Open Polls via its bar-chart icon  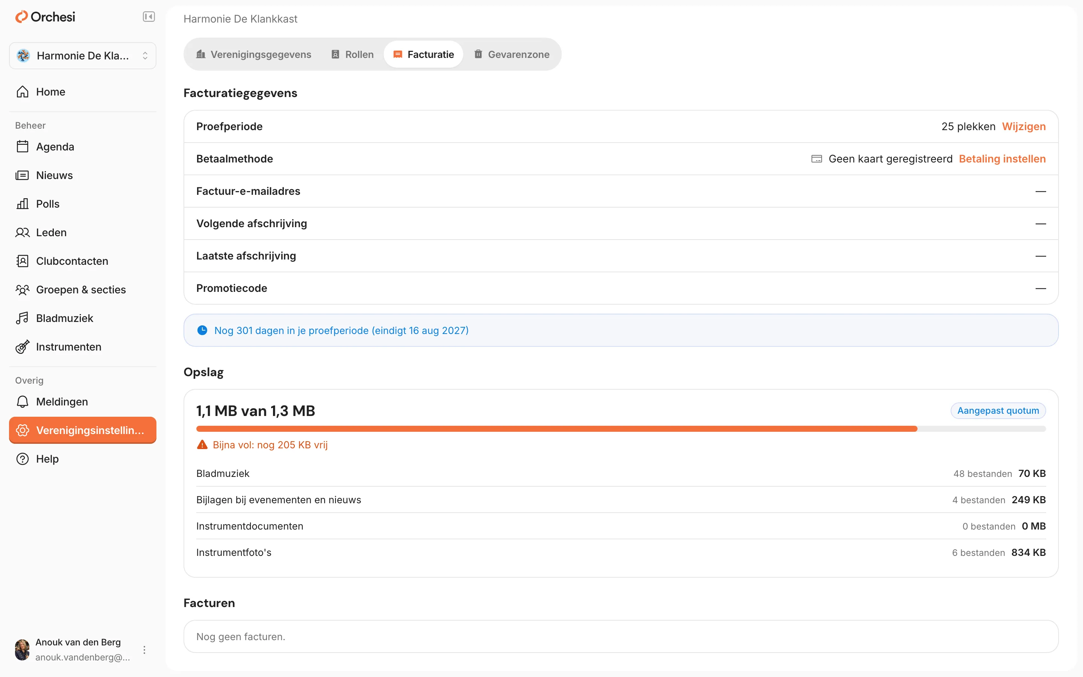23,204
